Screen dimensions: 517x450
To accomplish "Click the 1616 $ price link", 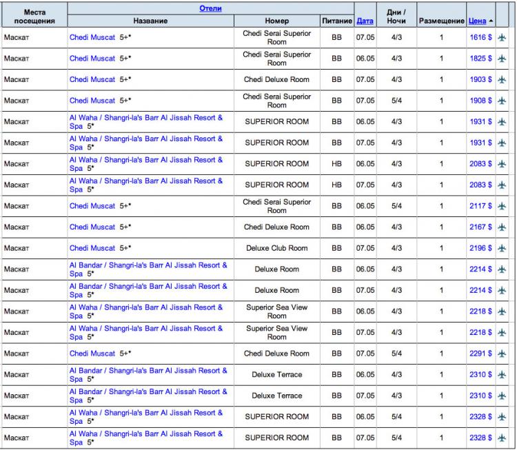I will 480,37.
